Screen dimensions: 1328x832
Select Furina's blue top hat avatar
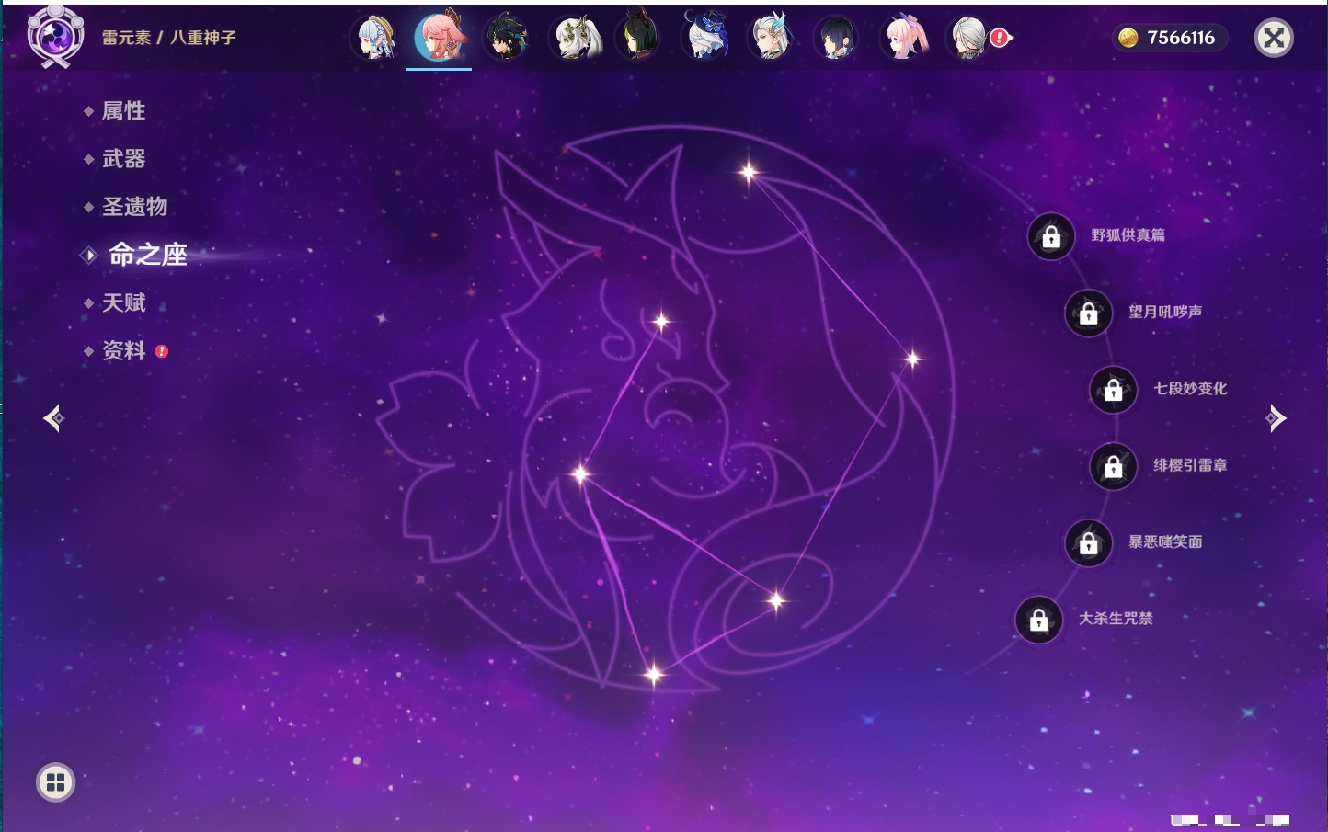coord(704,37)
